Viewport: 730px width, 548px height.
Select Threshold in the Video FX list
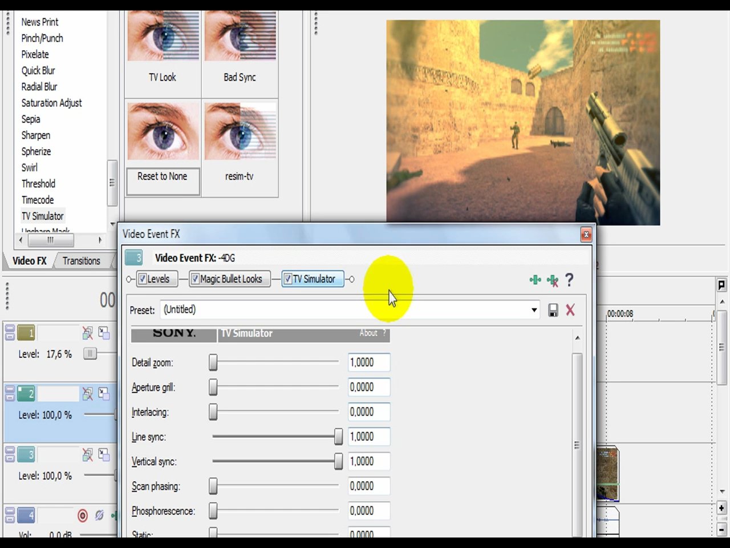tap(38, 184)
